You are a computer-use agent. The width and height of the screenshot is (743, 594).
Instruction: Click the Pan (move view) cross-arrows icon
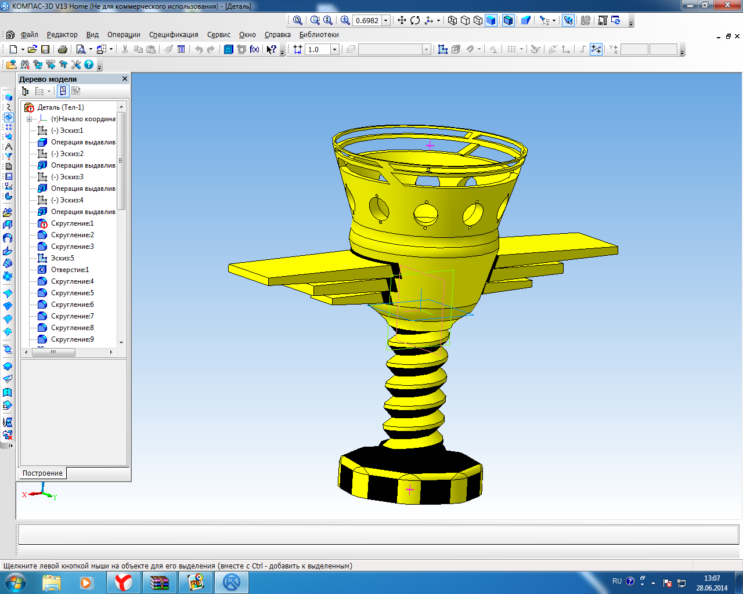click(402, 20)
